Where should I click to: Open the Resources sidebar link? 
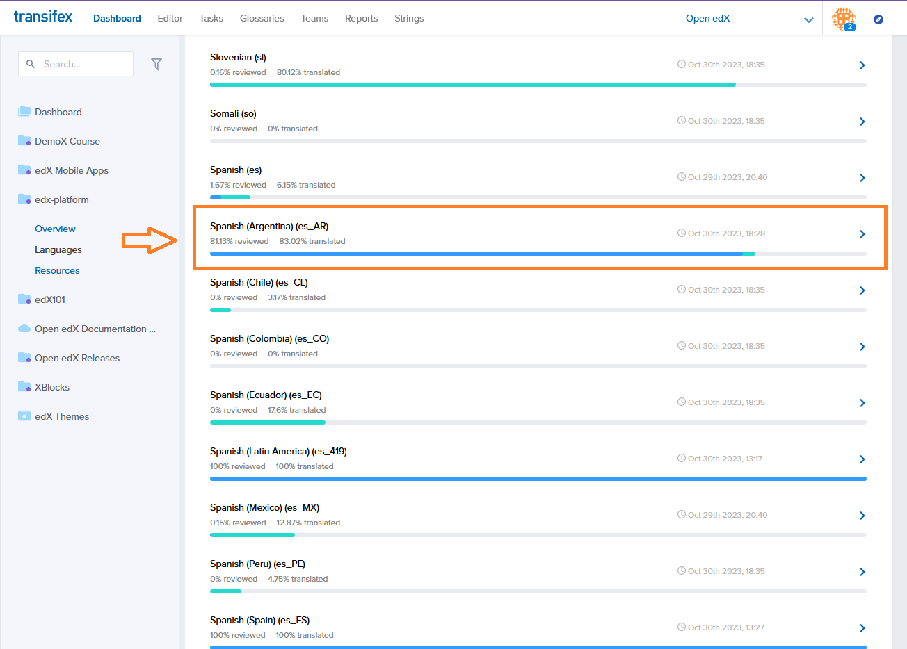57,270
